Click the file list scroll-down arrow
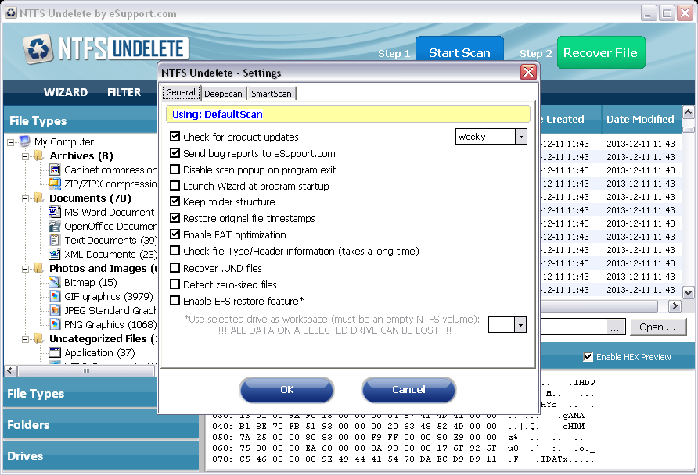This screenshot has width=698, height=475. click(688, 293)
